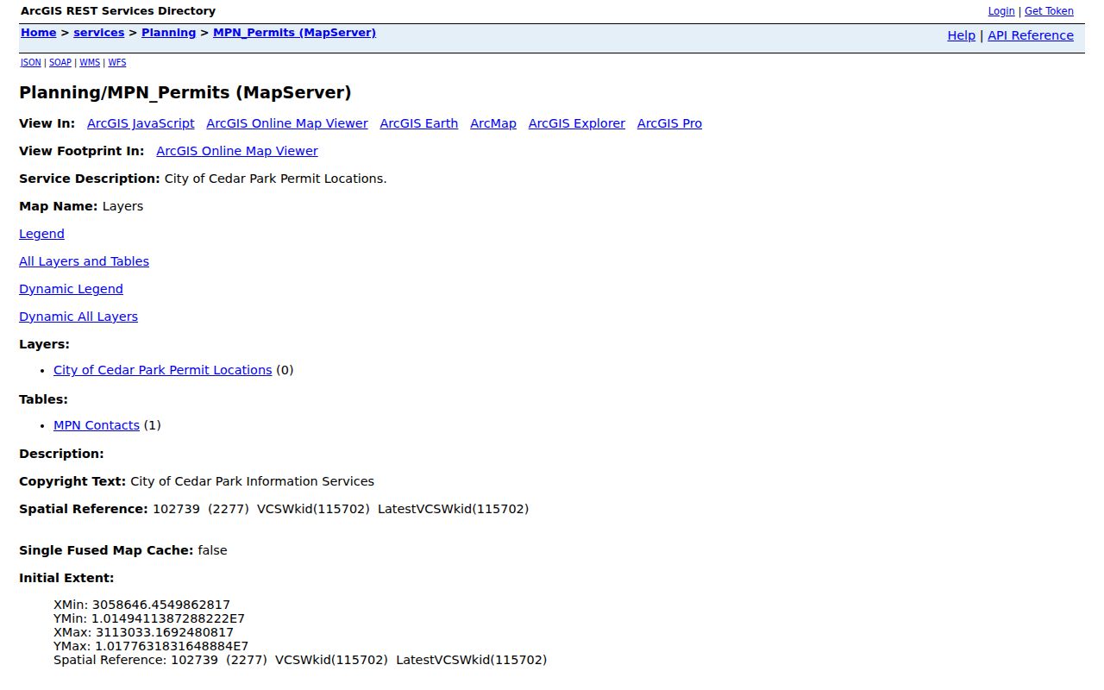
Task: View the service as JSON
Action: pyautogui.click(x=31, y=63)
